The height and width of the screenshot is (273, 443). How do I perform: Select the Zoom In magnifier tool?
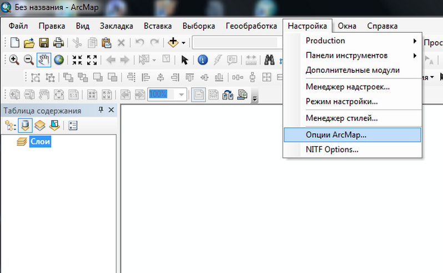point(14,60)
